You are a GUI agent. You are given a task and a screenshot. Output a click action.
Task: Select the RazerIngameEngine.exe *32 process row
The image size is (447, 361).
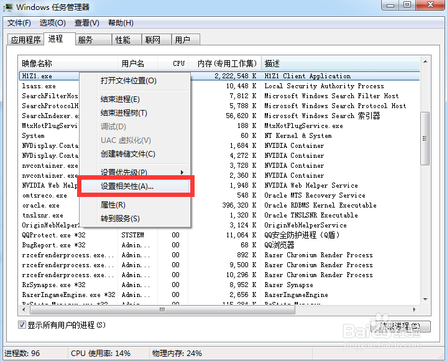click(219, 295)
